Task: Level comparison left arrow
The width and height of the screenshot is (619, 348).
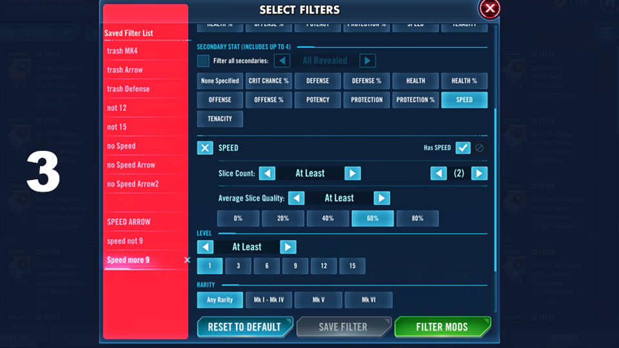Action: pos(205,247)
